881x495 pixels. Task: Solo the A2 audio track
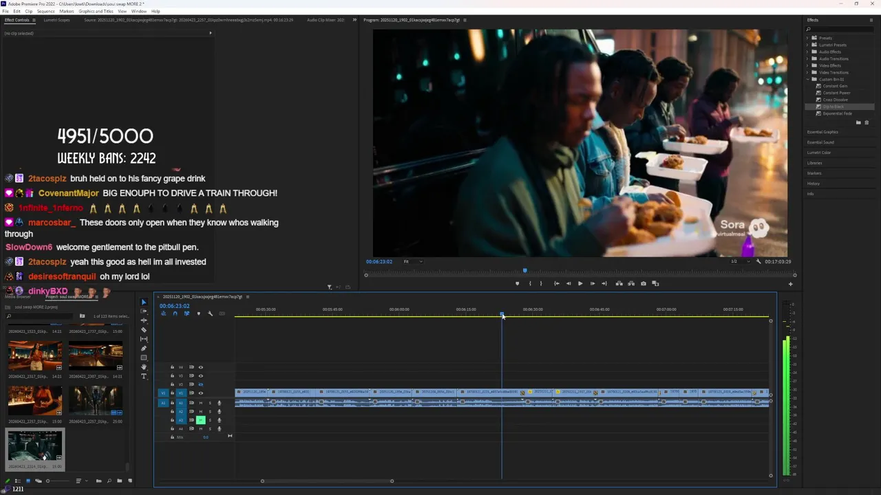(x=210, y=412)
